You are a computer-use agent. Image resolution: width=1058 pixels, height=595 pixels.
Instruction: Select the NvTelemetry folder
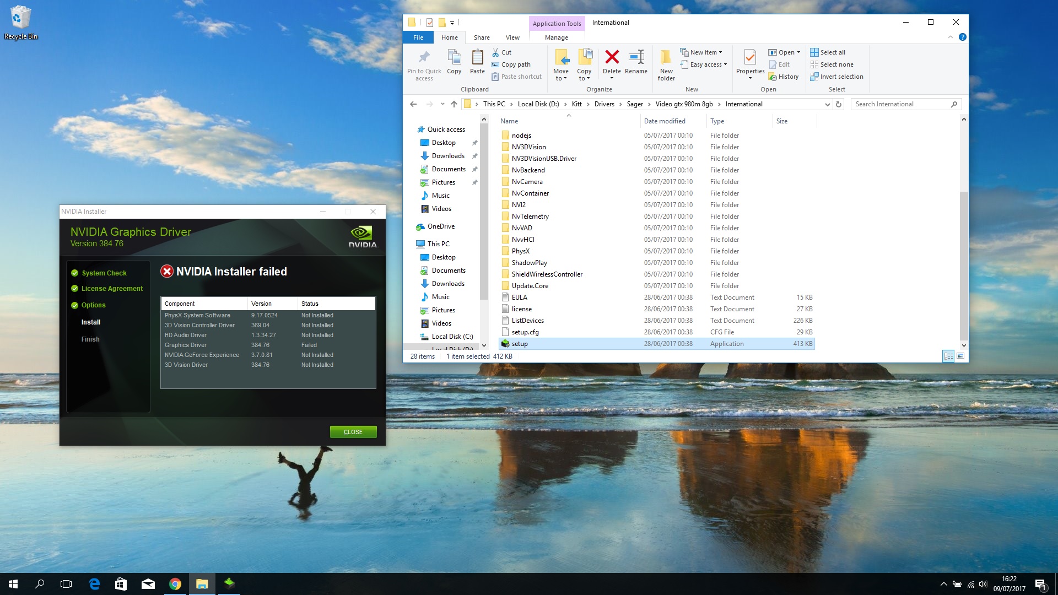(x=656, y=217)
